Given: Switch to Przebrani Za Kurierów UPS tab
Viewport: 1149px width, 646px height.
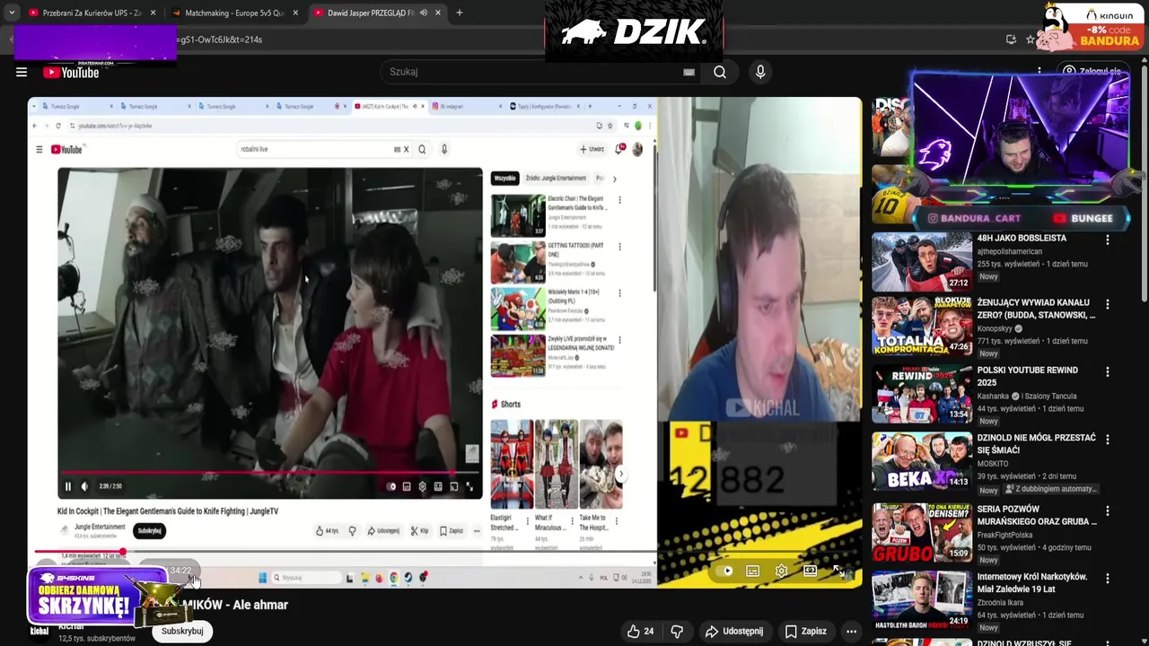Looking at the screenshot, I should tap(92, 13).
